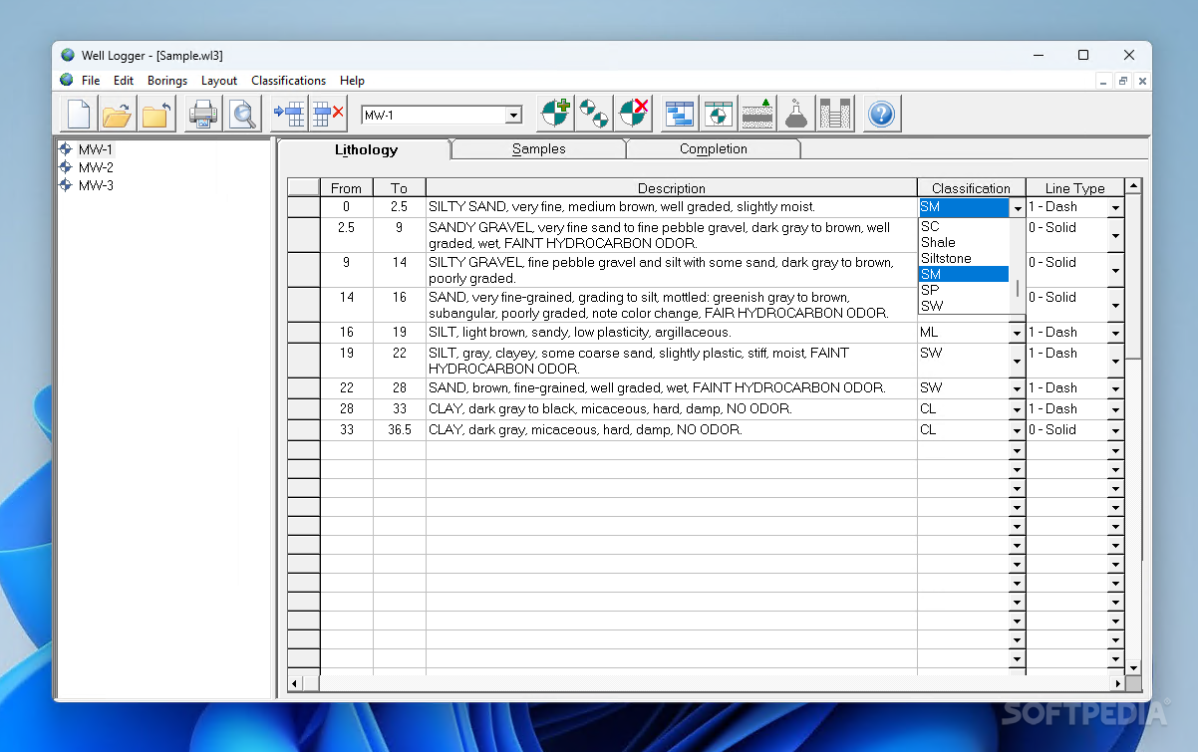Choose SW in classification dropdown list

pyautogui.click(x=963, y=306)
